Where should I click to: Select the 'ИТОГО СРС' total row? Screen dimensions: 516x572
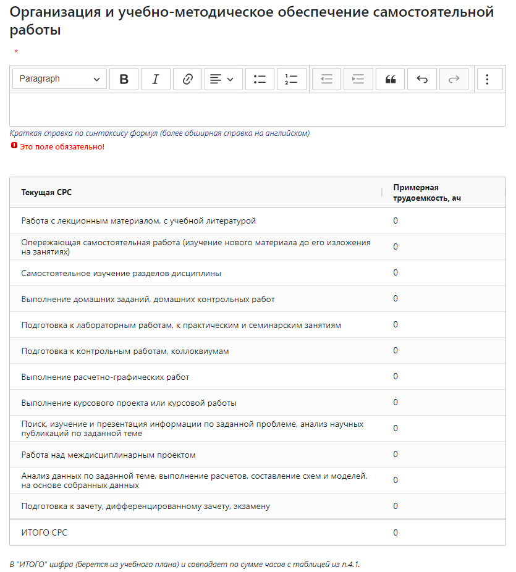click(x=258, y=532)
